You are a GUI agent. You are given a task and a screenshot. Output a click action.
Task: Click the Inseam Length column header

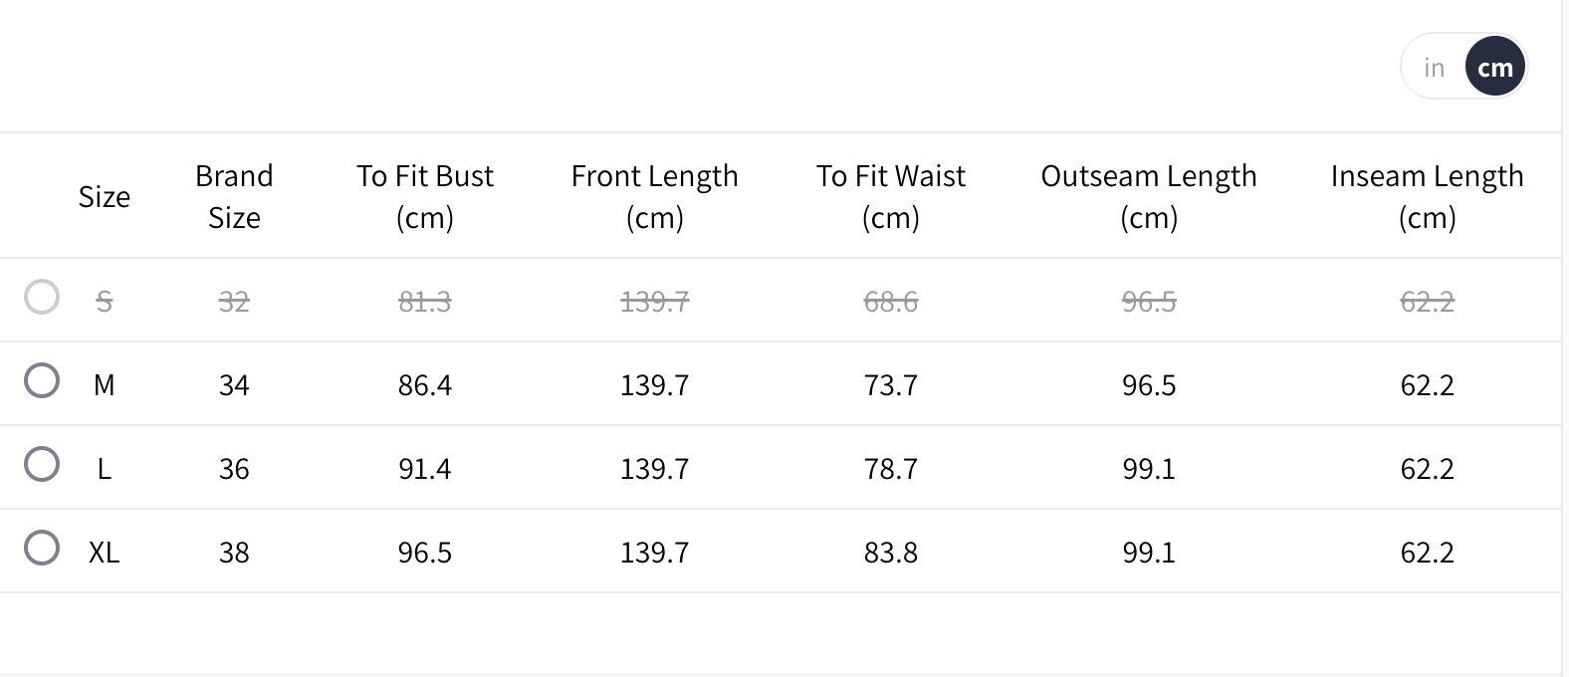pos(1427,197)
